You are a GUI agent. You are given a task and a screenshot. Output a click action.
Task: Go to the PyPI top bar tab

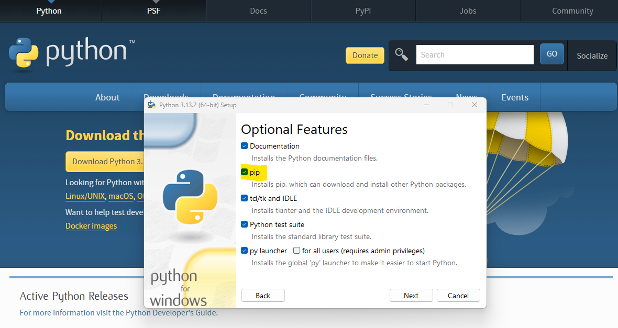coord(363,10)
